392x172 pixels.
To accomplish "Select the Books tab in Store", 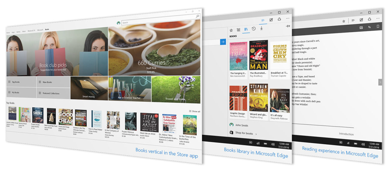I will tap(47, 30).
